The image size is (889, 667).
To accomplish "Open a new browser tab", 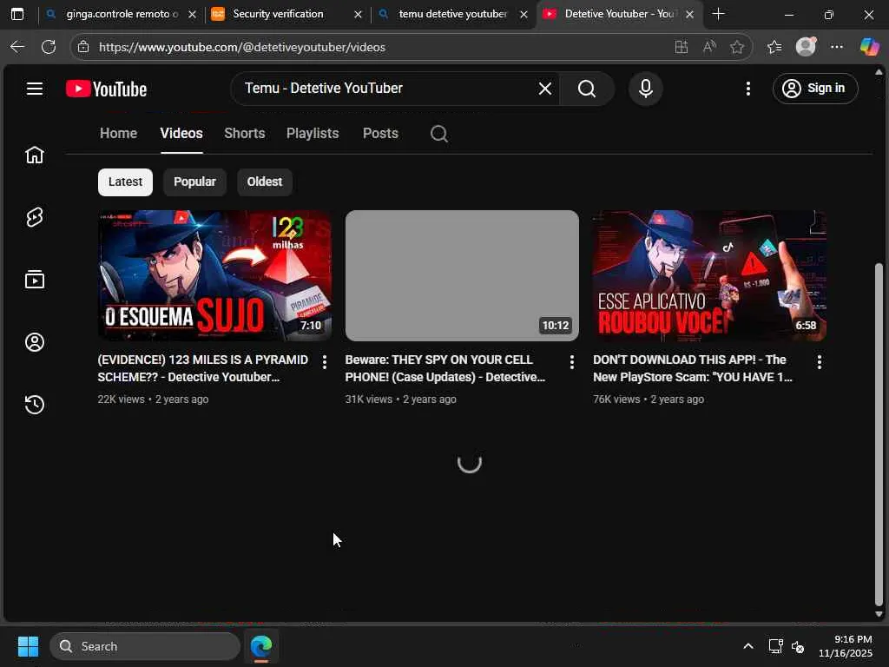I will pos(718,14).
